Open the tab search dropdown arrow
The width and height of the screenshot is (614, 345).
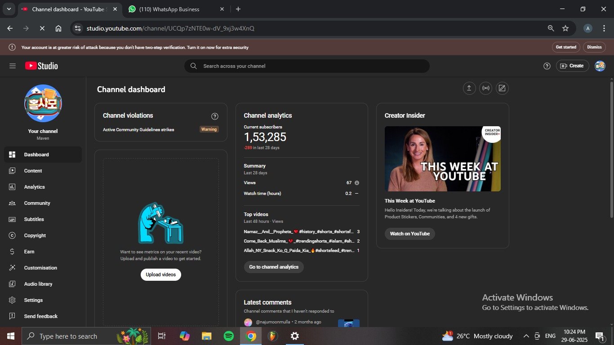(9, 9)
